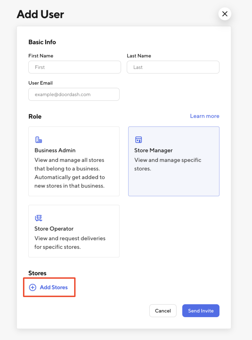Click the Store Manager description text
The image size is (252, 340).
point(167,164)
